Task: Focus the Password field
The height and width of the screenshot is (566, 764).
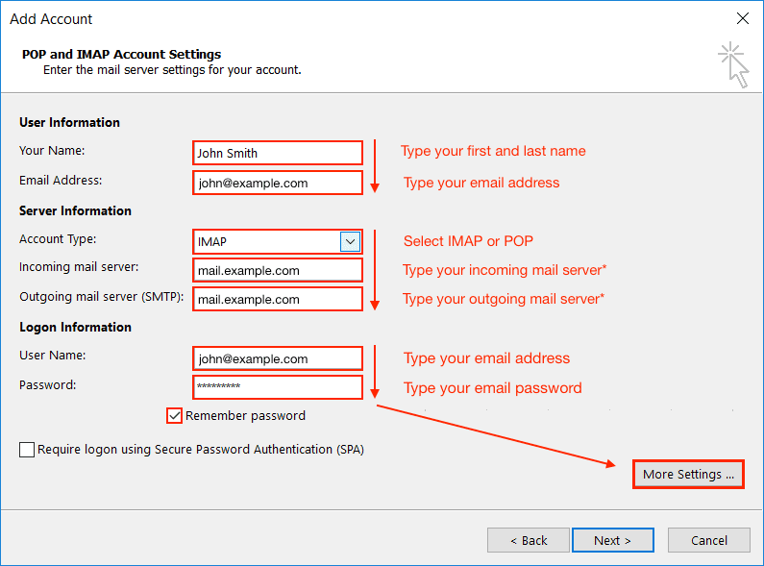Action: click(278, 387)
